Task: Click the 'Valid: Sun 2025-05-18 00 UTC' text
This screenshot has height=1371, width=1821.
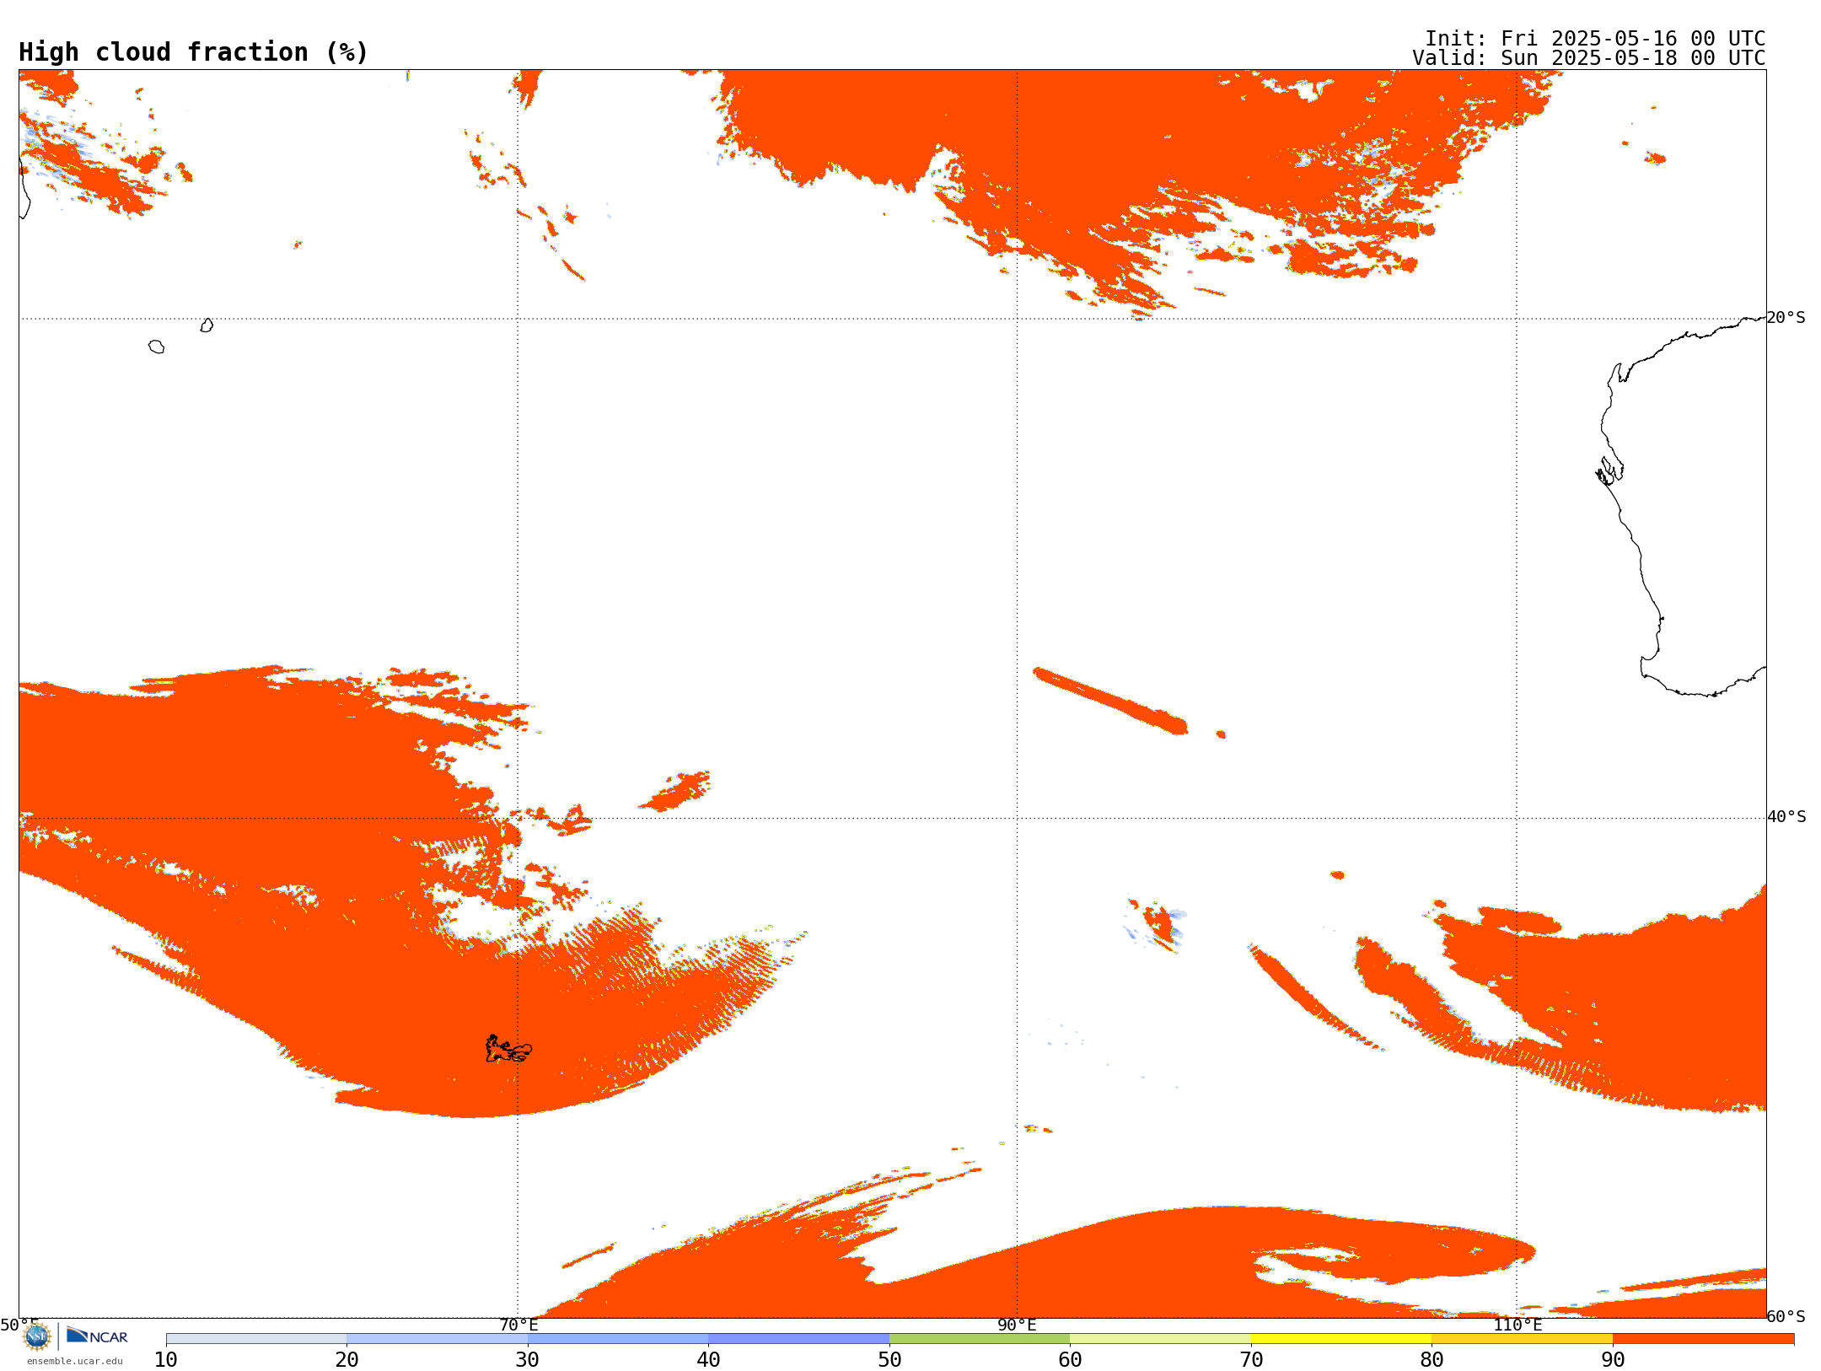Action: [1588, 58]
